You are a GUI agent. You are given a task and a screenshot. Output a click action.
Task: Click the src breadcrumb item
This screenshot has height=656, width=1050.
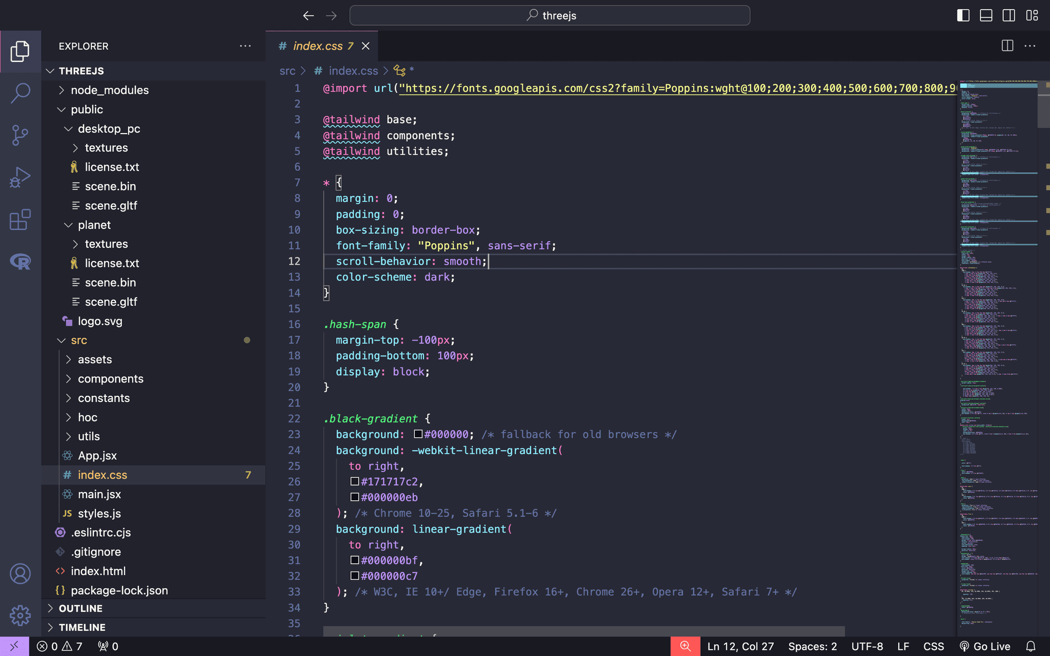[287, 71]
